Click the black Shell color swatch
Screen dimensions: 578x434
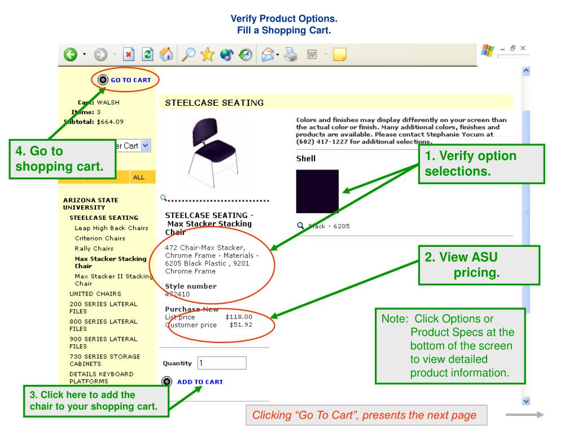coord(317,191)
